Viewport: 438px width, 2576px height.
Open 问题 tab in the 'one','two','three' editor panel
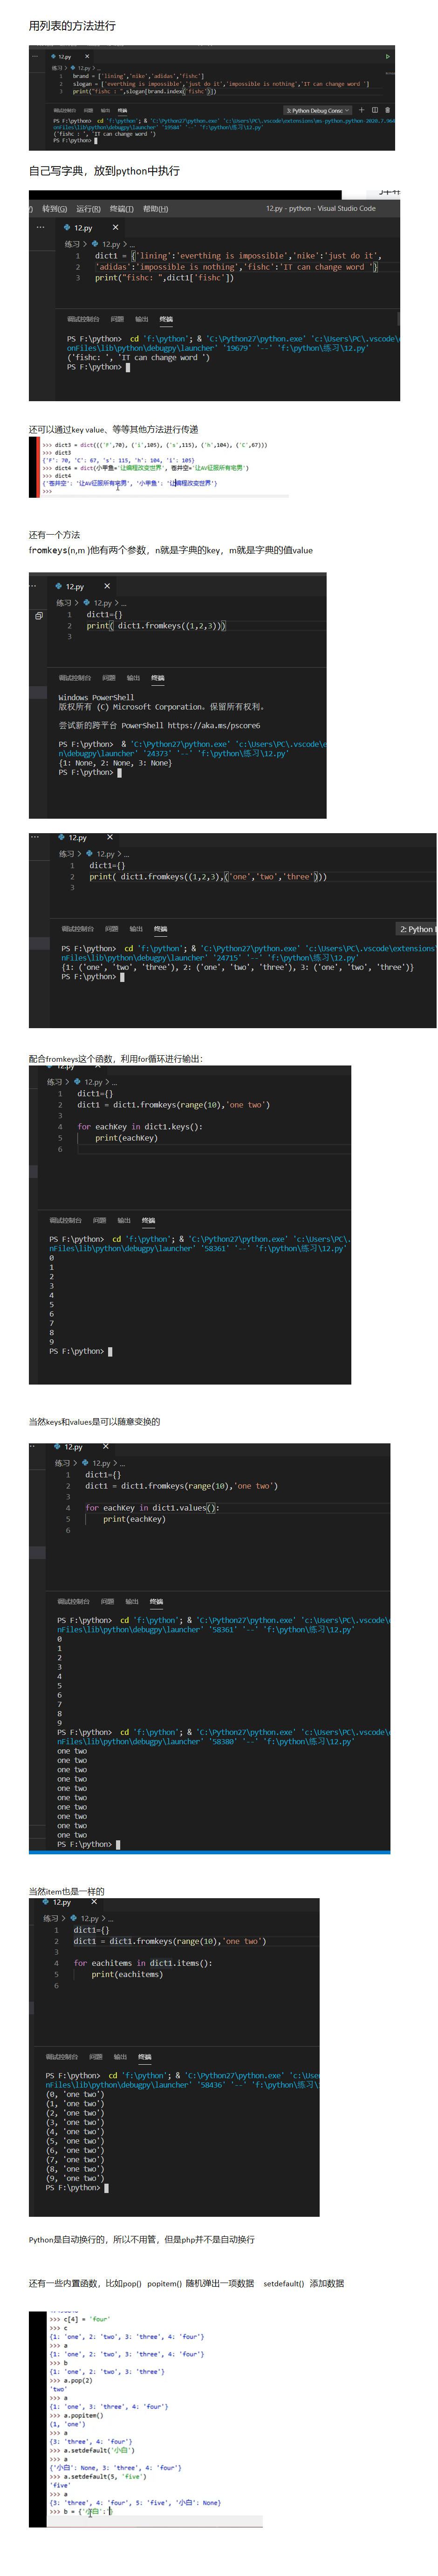pyautogui.click(x=112, y=929)
